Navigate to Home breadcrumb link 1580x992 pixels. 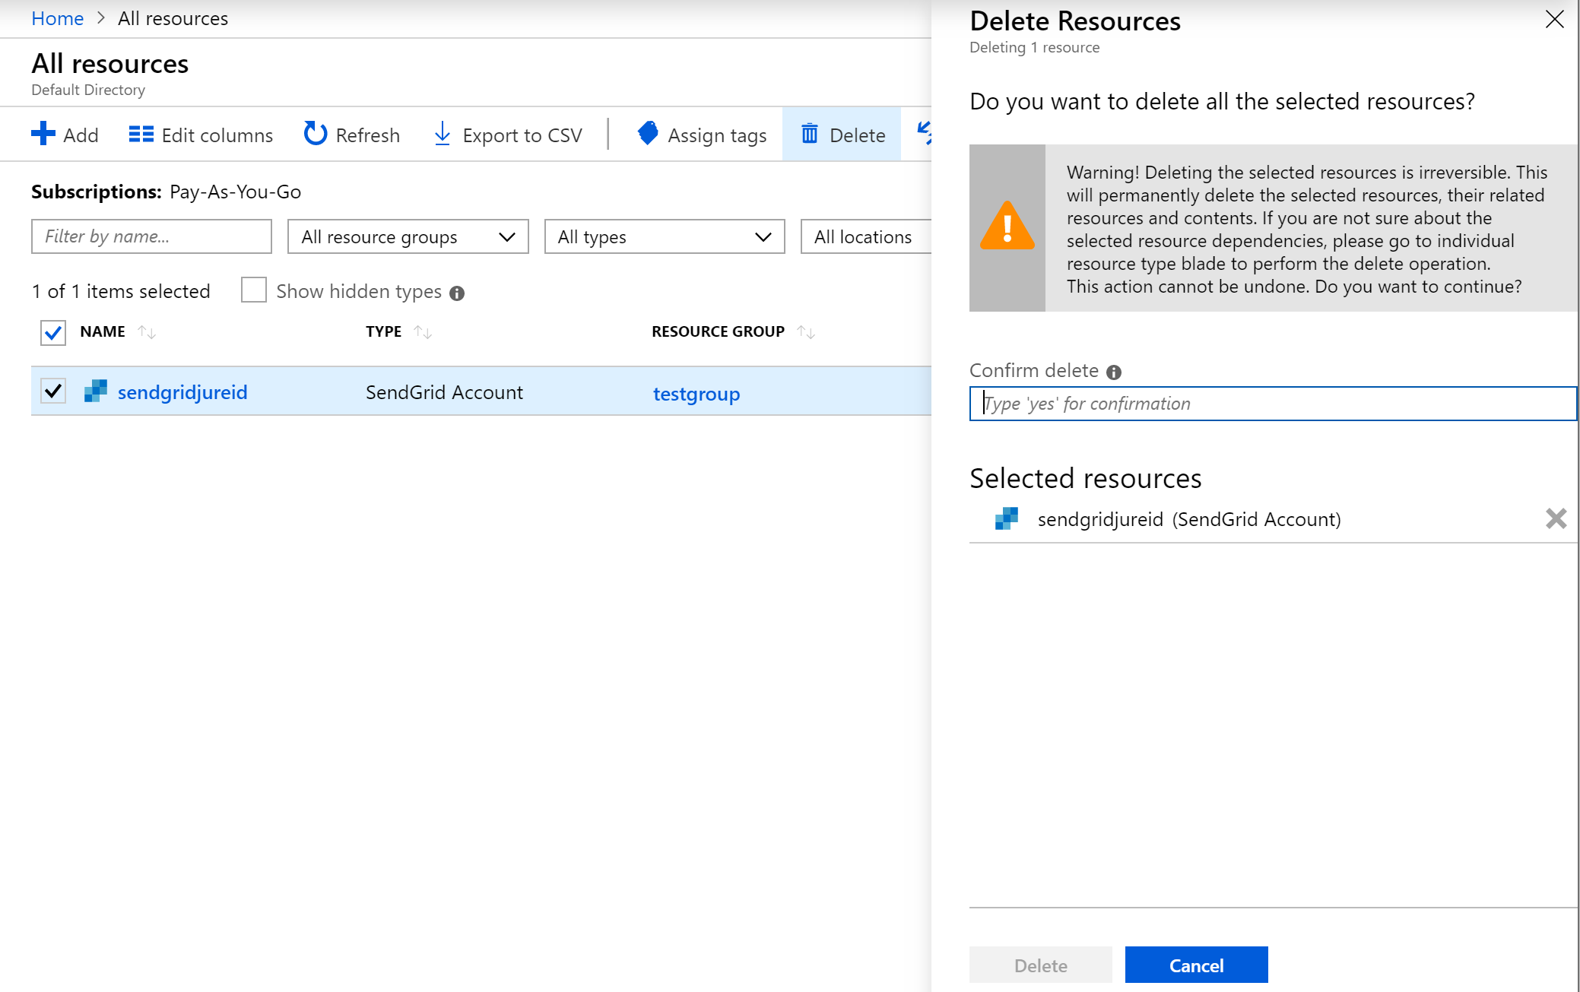pos(56,18)
